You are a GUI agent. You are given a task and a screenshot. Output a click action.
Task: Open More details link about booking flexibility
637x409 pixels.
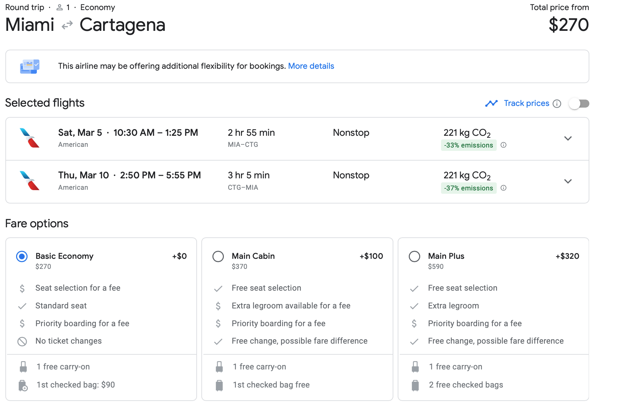[311, 66]
